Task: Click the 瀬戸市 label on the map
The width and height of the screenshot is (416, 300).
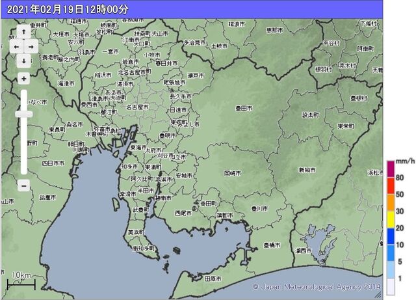Action: coord(196,75)
